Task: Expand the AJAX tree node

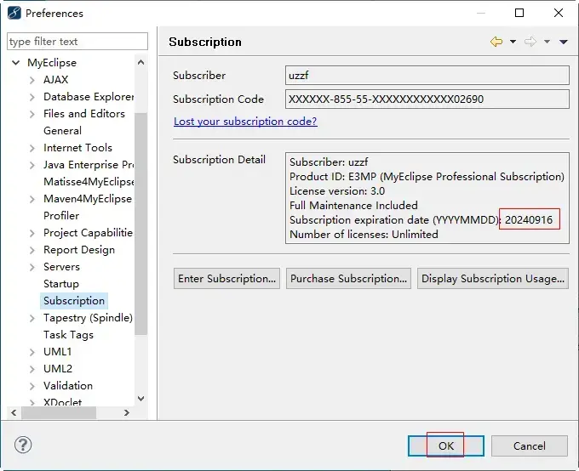Action: pos(32,80)
